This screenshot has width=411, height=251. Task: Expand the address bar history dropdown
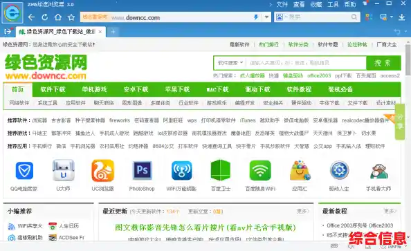point(266,17)
